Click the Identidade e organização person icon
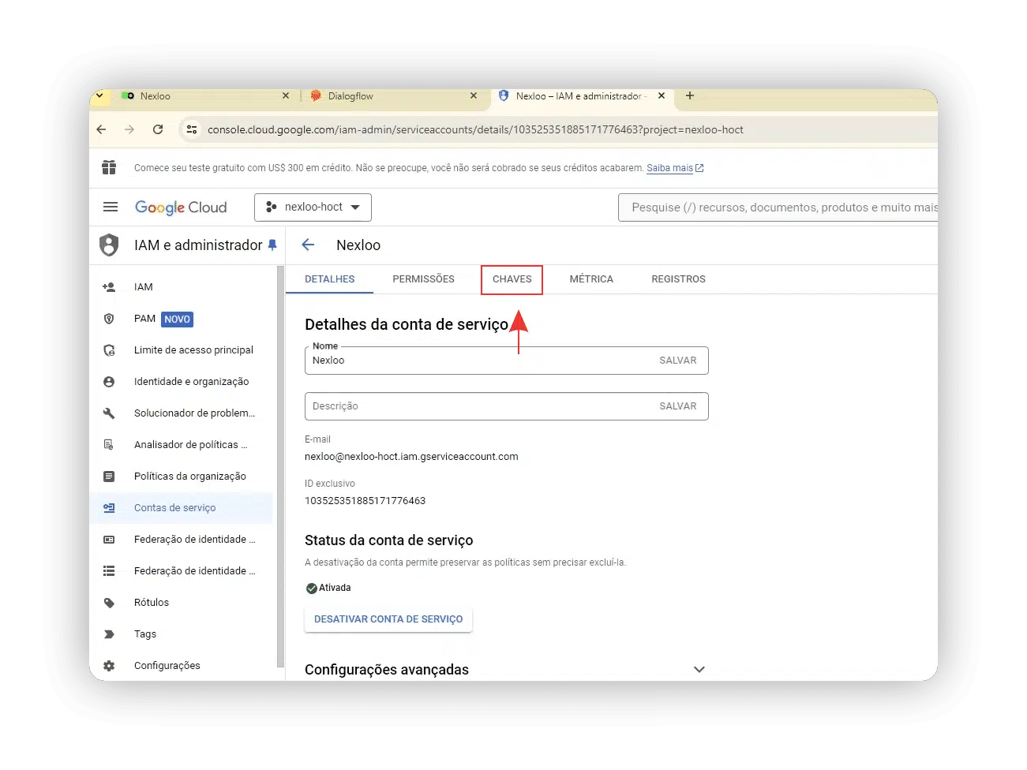1027x770 pixels. pos(109,382)
